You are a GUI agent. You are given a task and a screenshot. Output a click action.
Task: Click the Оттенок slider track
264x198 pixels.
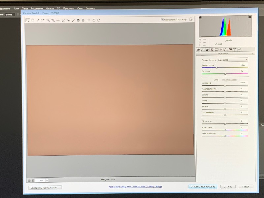click(x=225, y=74)
